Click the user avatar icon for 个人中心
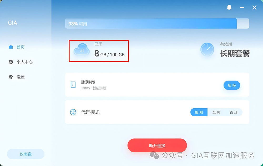Image resolution: width=263 pixels, height=166 pixels. (x=11, y=62)
